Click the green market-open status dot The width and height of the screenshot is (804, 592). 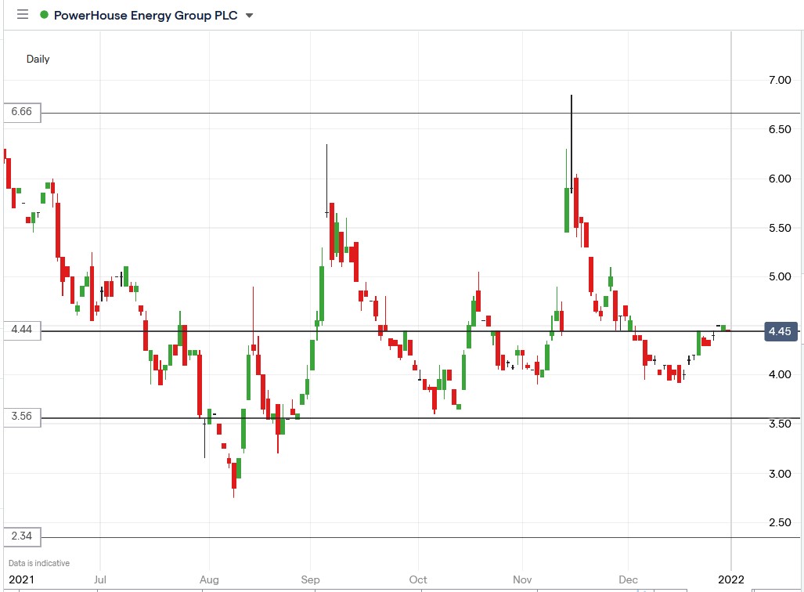(42, 15)
